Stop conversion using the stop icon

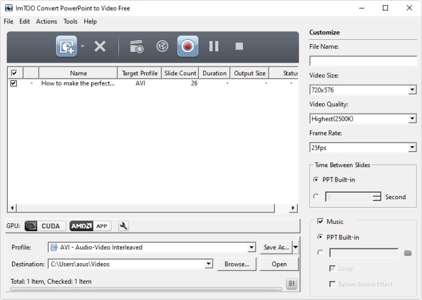click(x=239, y=46)
